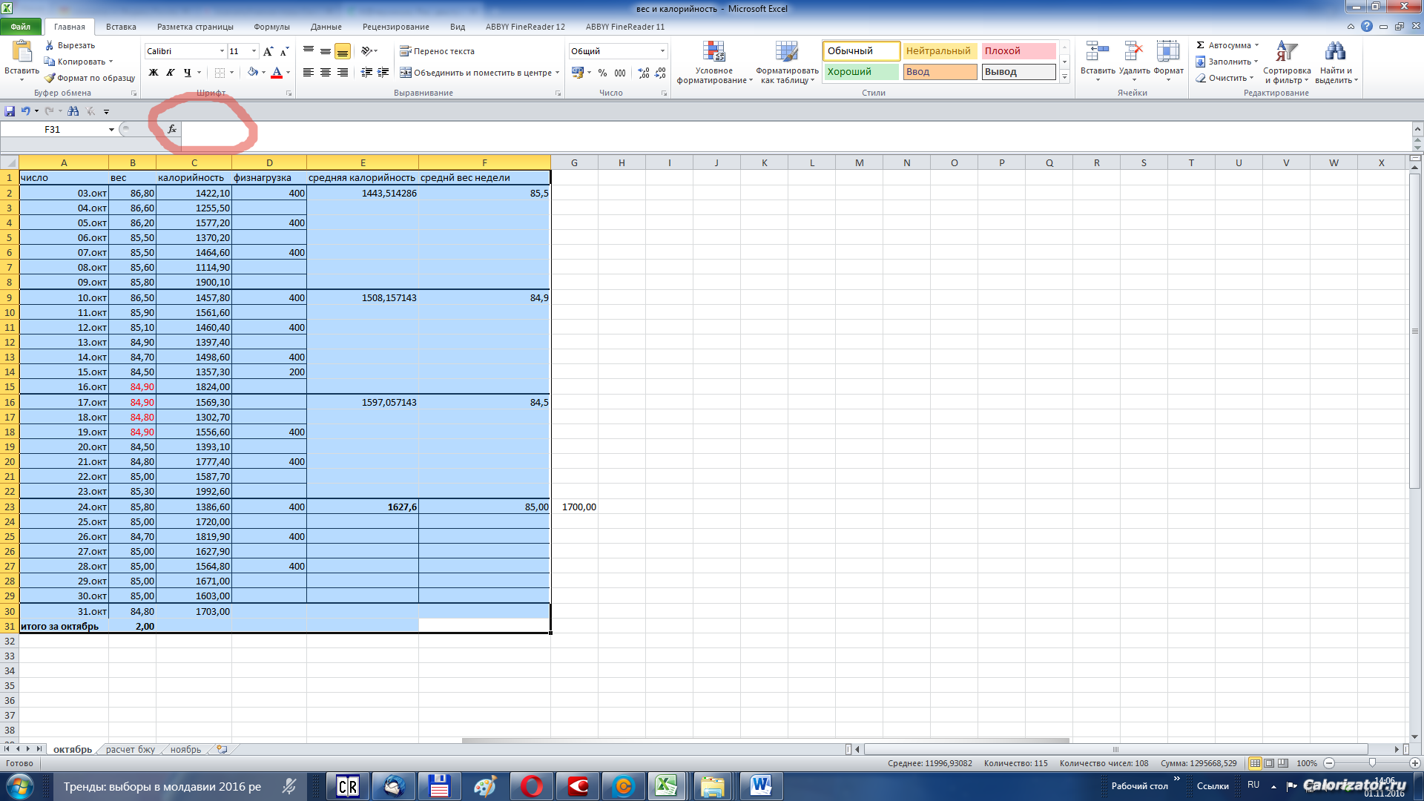Open the font name Calibri dropdown

(x=222, y=51)
